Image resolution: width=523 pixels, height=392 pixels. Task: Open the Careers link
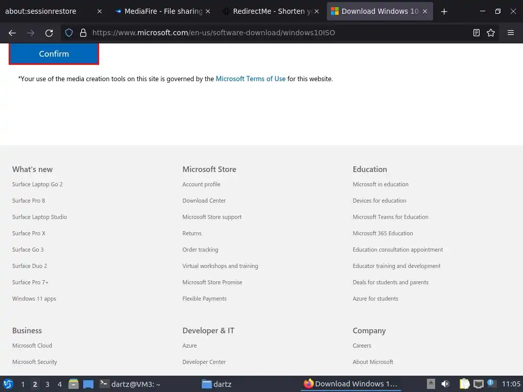coord(362,346)
